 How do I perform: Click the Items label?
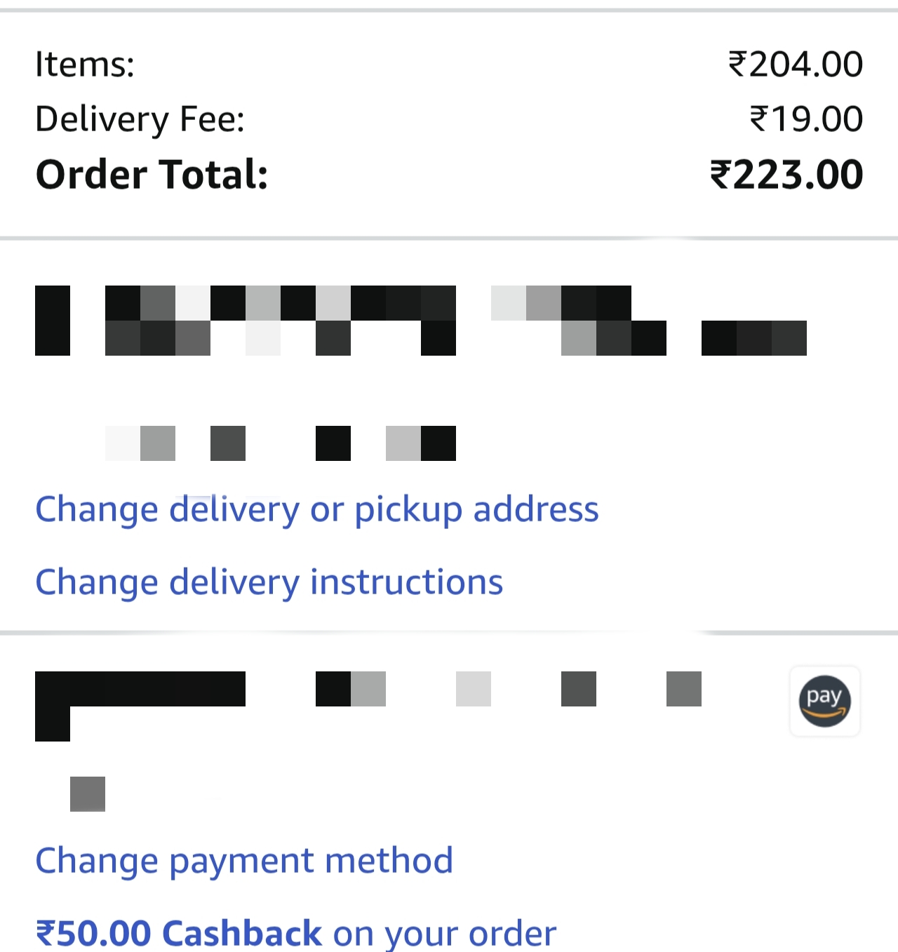coord(85,65)
